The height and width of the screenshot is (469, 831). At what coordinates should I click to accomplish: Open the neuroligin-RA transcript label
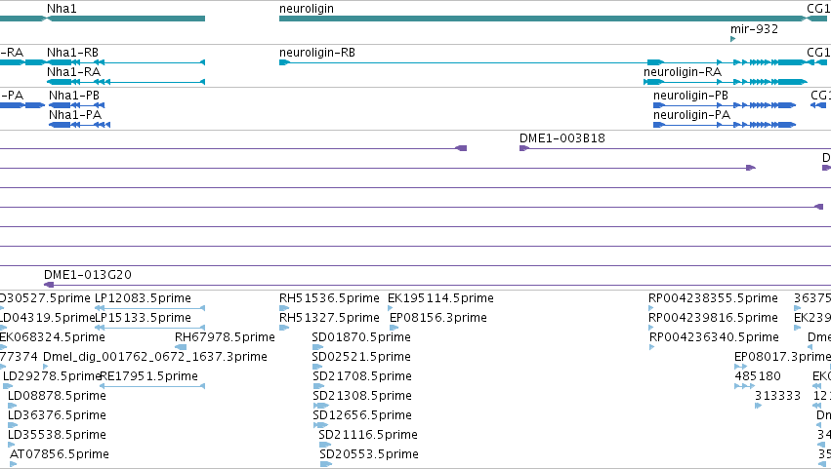coord(682,72)
